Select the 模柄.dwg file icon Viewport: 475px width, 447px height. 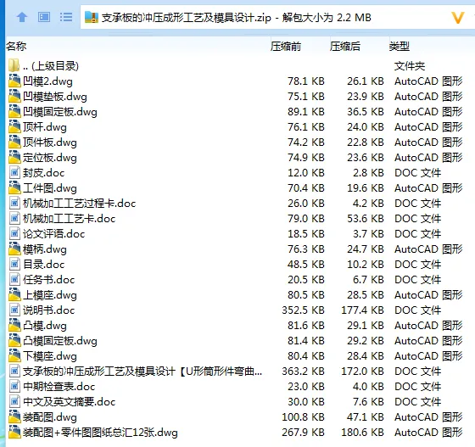(14, 249)
